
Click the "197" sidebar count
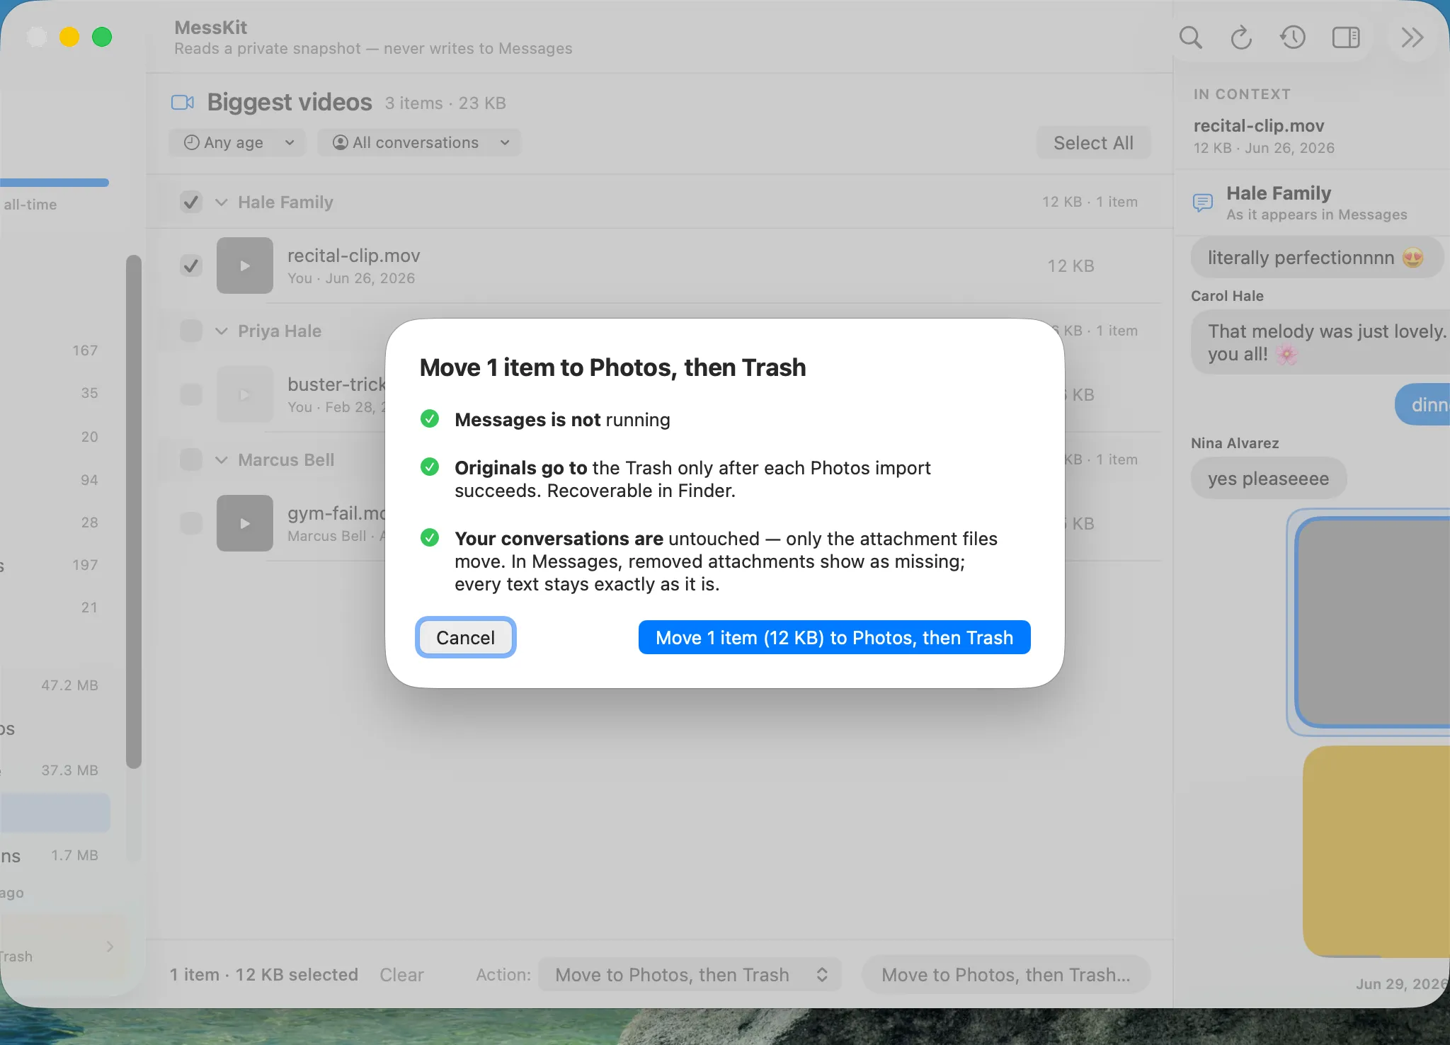pos(85,565)
